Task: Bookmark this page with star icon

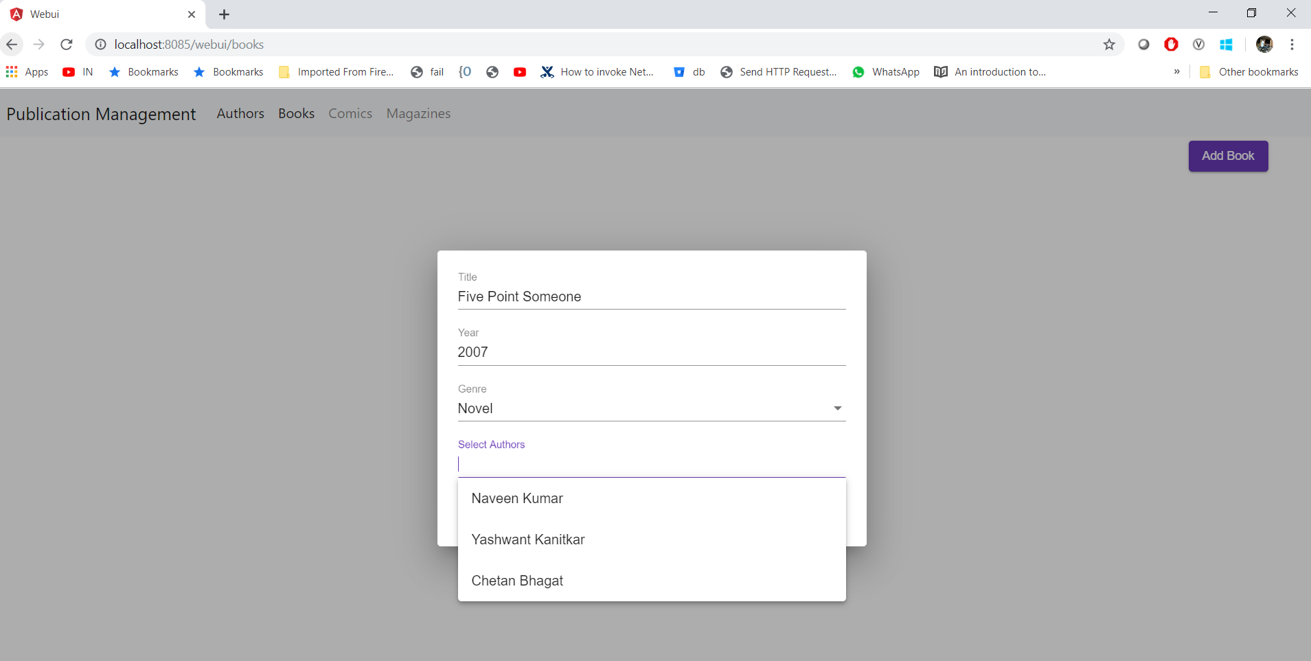Action: 1109,45
